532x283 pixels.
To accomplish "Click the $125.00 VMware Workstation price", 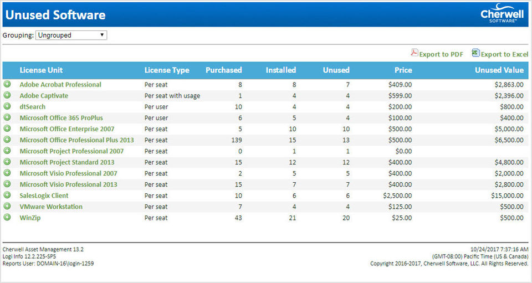I will (400, 207).
